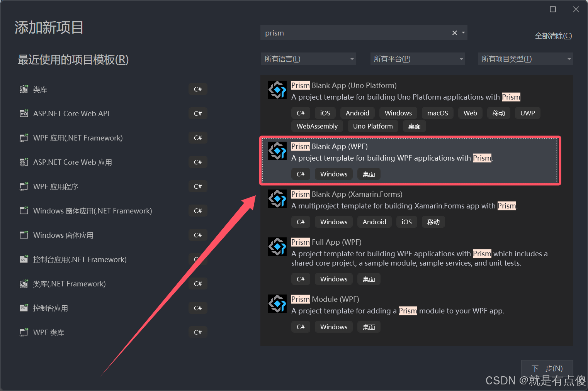This screenshot has width=588, height=391.
Task: Click the Windows tag under Uno Platform template
Action: 398,113
